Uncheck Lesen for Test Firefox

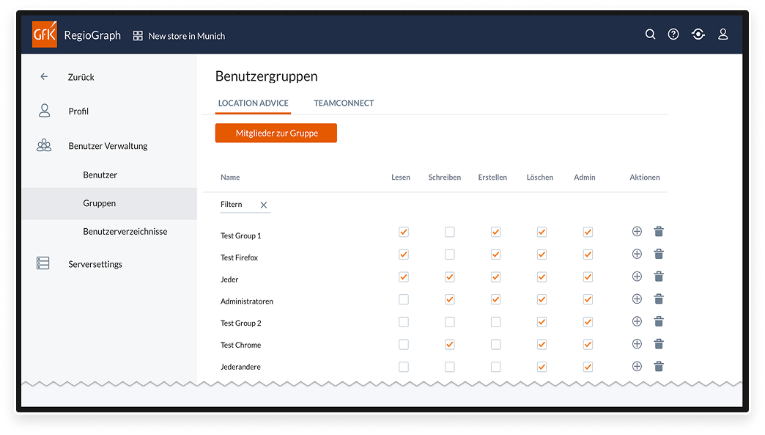tap(404, 255)
